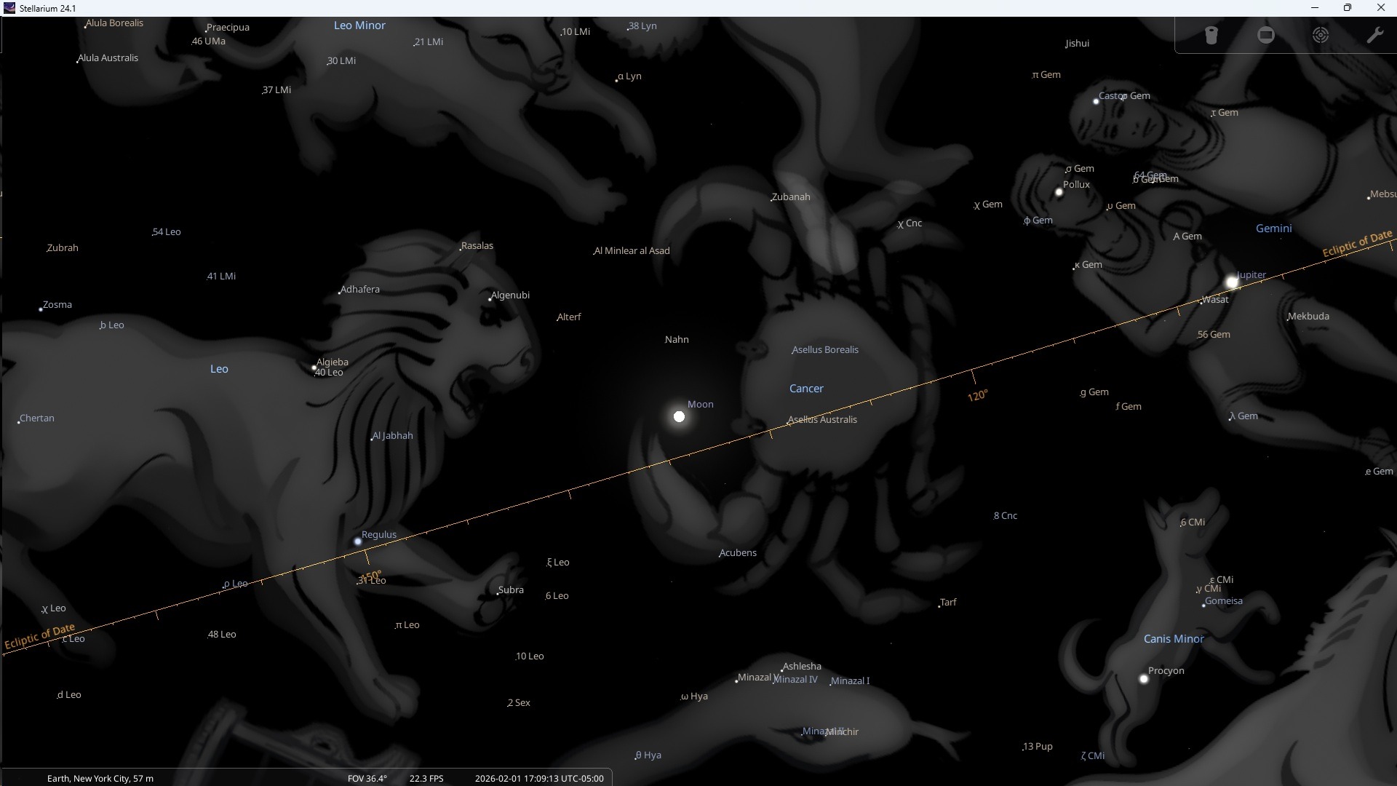This screenshot has width=1397, height=786.
Task: Click the star Algieba
Action: click(x=314, y=368)
